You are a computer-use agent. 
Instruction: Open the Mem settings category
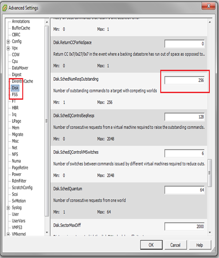point(16,128)
